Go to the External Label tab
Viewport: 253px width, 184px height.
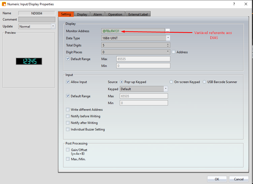pos(138,14)
